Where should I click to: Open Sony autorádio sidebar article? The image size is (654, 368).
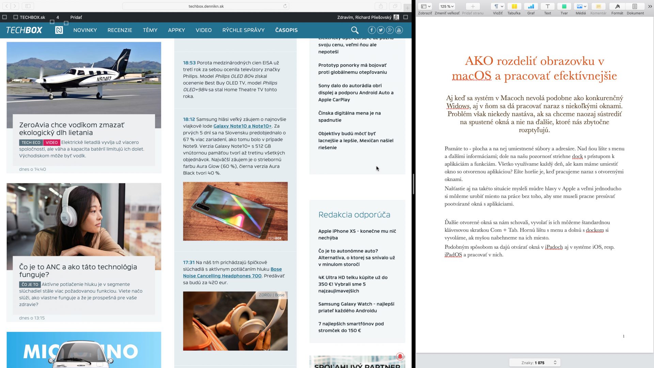pos(356,92)
